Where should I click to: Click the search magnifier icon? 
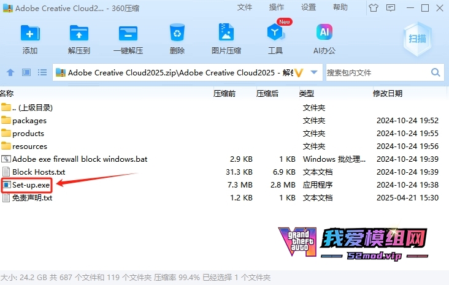tap(436, 72)
